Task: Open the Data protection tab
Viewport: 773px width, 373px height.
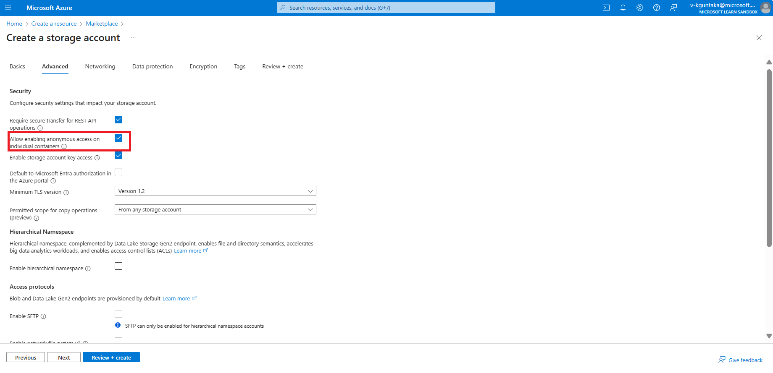Action: 152,66
